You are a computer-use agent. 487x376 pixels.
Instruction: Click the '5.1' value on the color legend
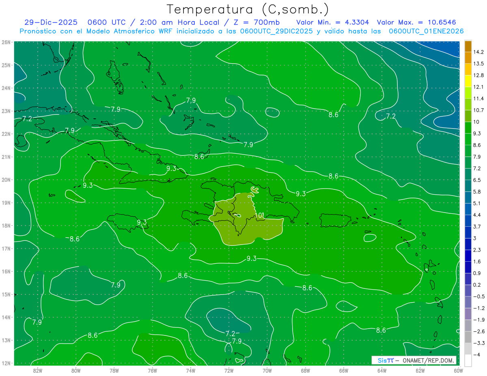477,203
